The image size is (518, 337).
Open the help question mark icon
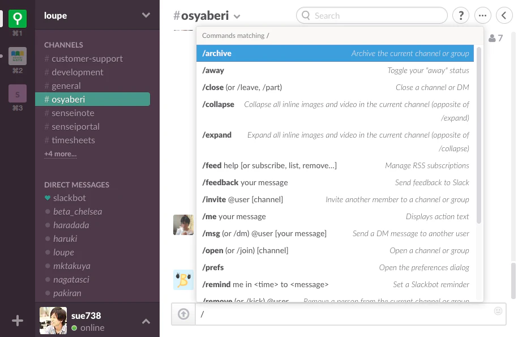point(461,15)
